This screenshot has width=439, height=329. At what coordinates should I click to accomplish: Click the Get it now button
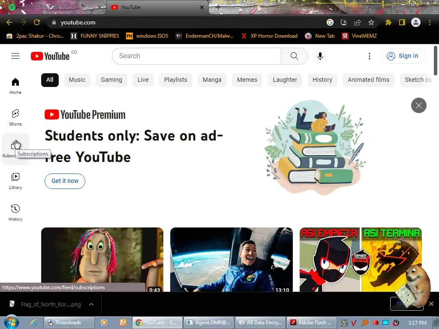click(x=65, y=181)
